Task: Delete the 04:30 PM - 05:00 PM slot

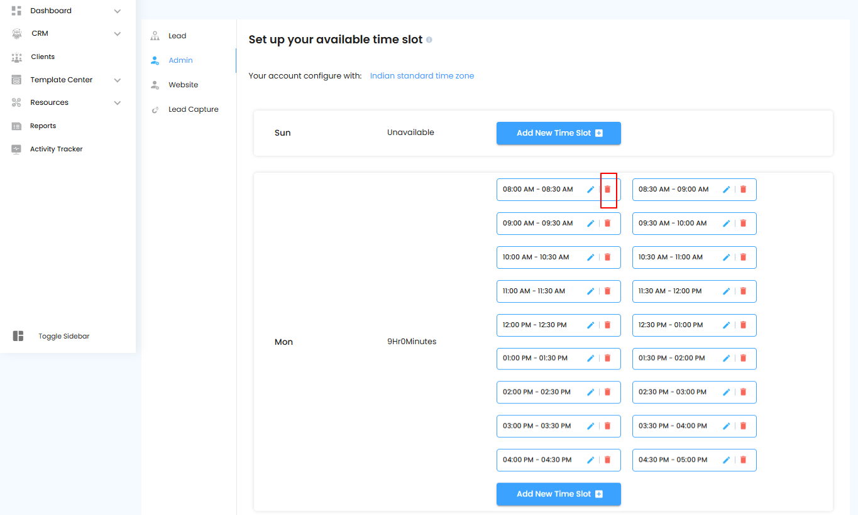Action: tap(743, 460)
